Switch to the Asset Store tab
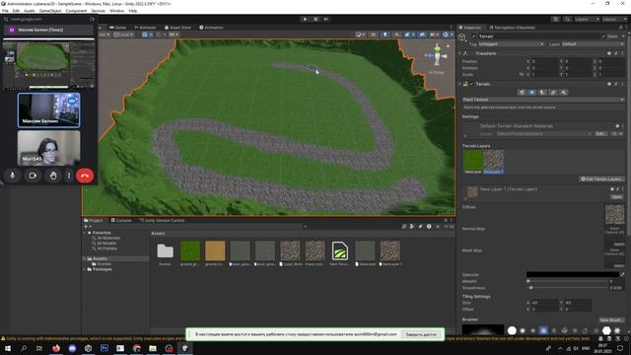The width and height of the screenshot is (631, 355). pos(177,28)
